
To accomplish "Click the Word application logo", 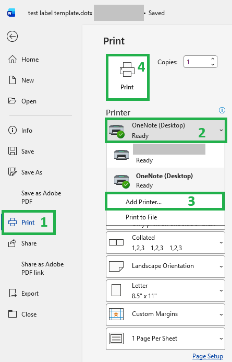I will click(x=11, y=13).
